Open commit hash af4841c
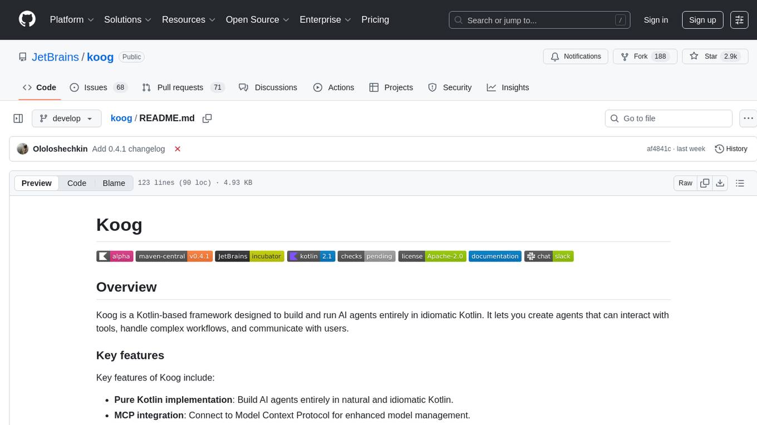 (x=659, y=149)
